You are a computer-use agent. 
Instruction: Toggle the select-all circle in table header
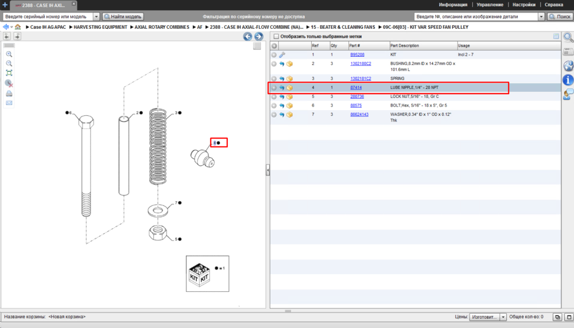tap(274, 46)
